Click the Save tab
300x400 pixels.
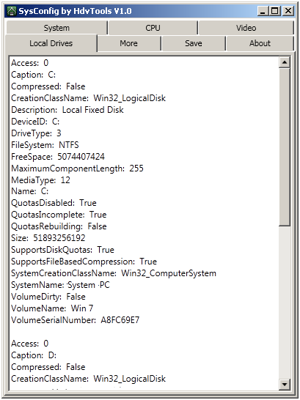tap(194, 43)
